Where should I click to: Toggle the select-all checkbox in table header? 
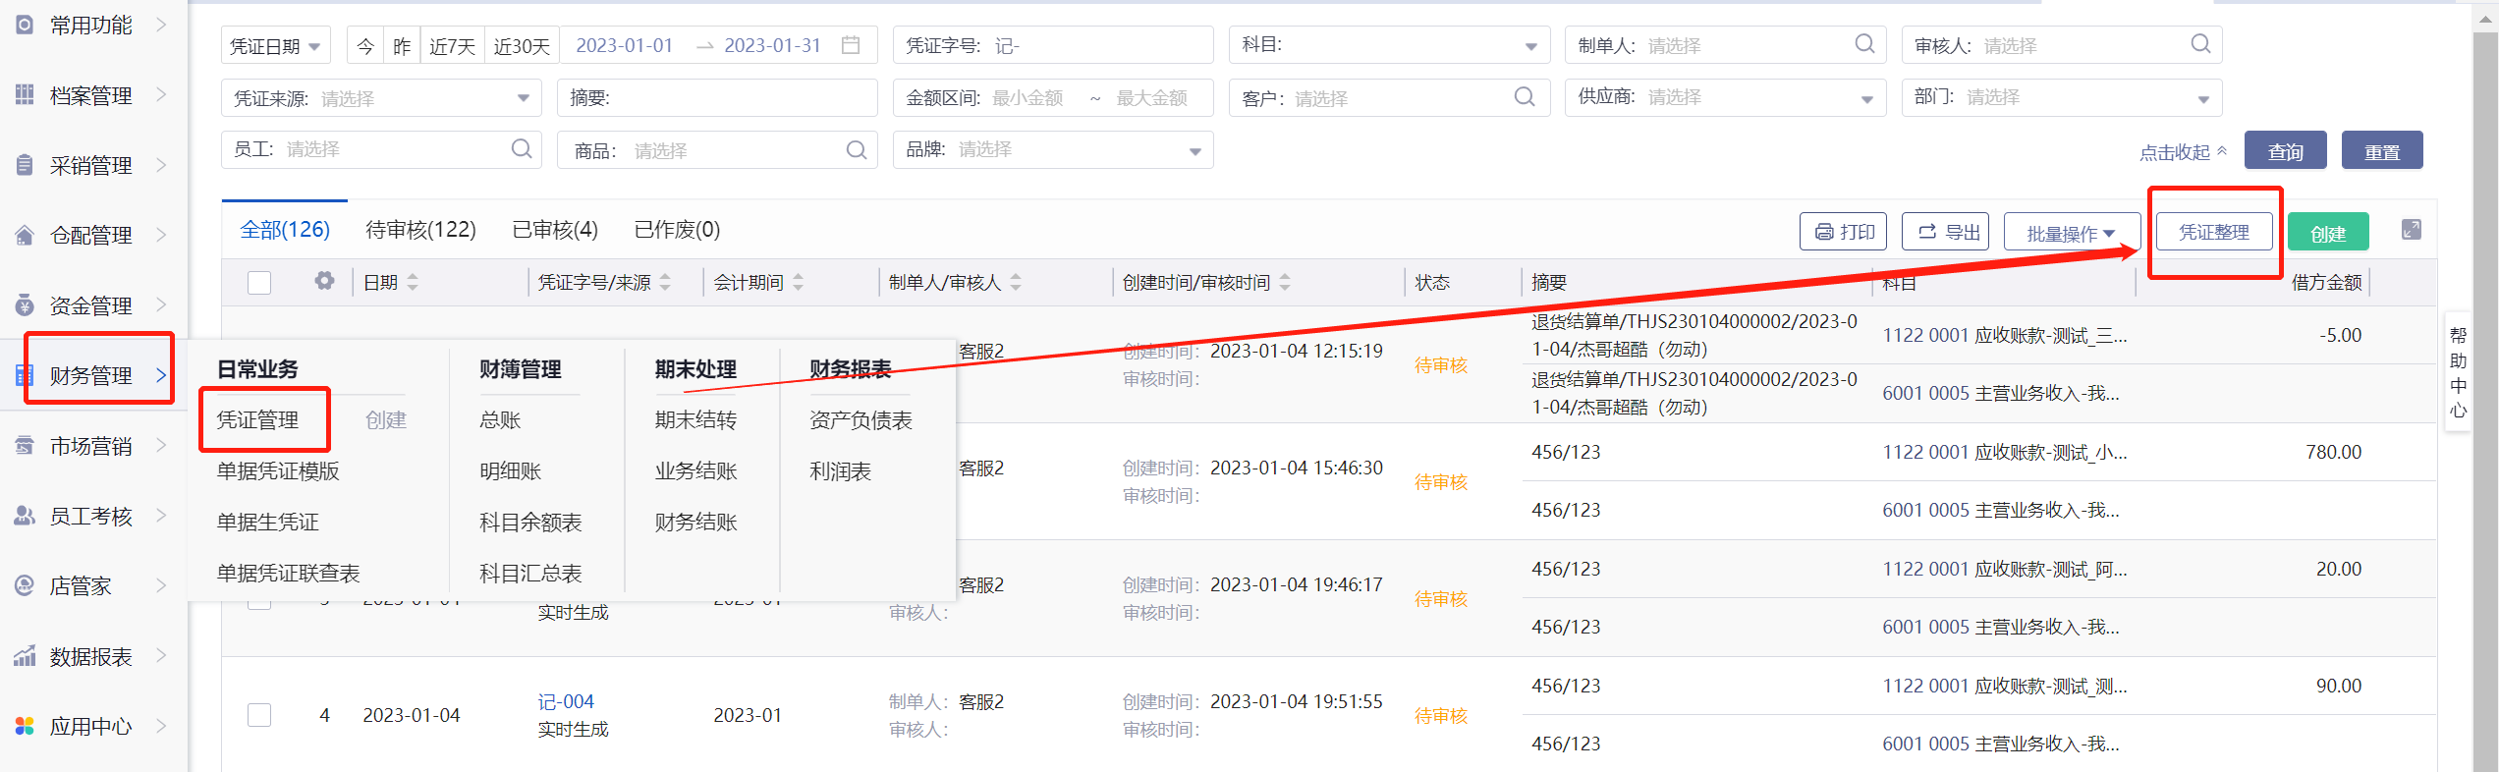click(259, 283)
